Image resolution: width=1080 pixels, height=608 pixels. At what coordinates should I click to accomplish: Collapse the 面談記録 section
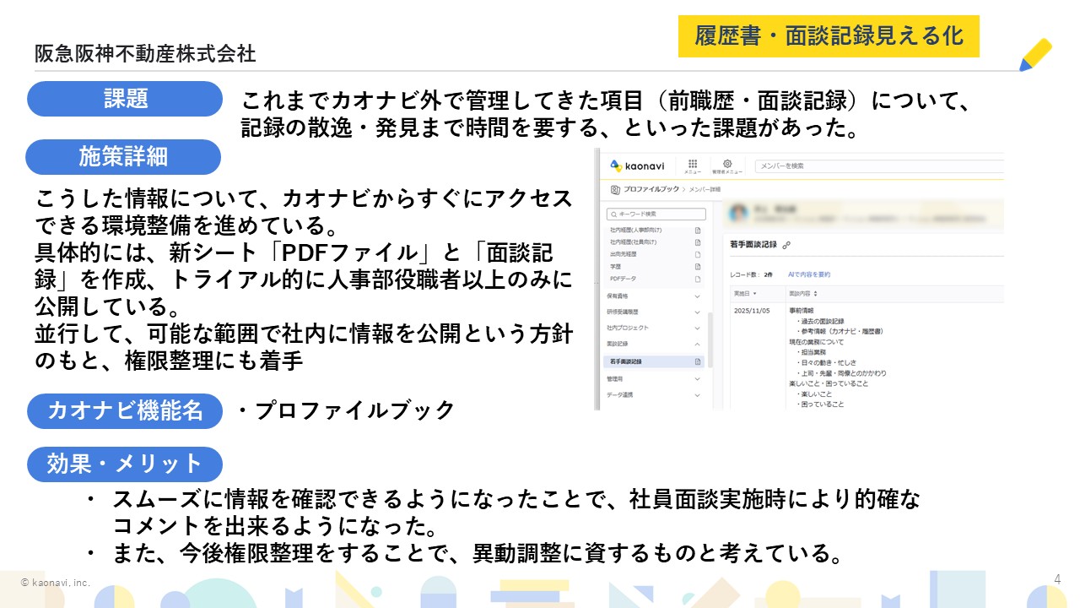coord(697,345)
